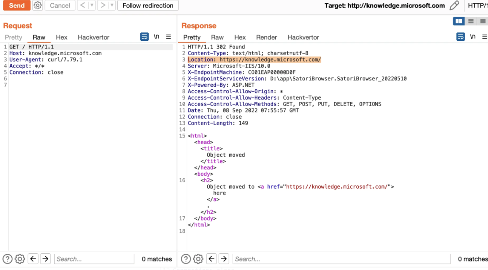
Task: Select the top-bottom split layout
Action: click(471, 21)
